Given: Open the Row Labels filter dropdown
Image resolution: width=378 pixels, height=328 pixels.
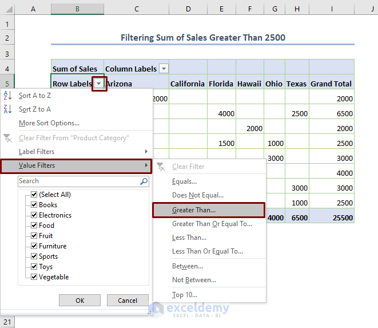Looking at the screenshot, I should point(100,84).
